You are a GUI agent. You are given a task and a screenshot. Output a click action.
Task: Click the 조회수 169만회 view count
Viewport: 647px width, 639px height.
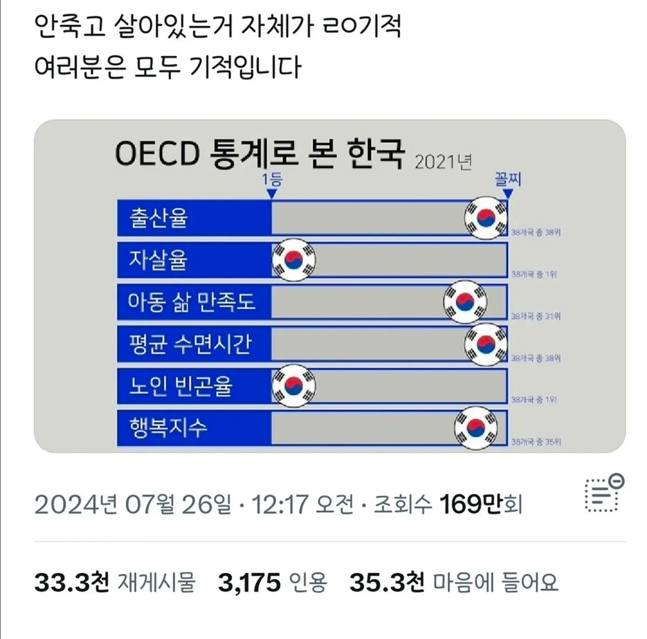(448, 505)
